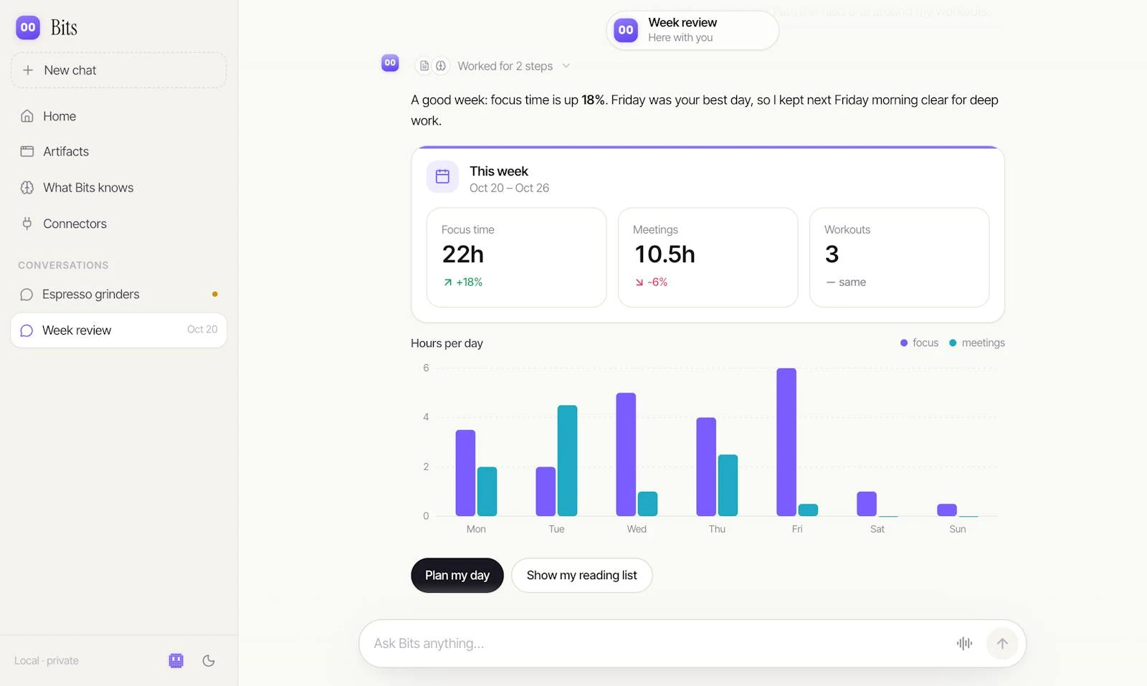The height and width of the screenshot is (686, 1147).
Task: Send message with the arrow-up button
Action: (x=1002, y=644)
